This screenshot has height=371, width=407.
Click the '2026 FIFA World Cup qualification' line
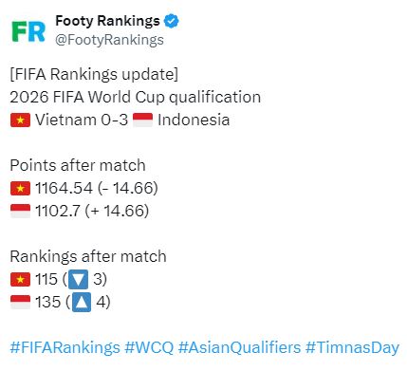(136, 97)
